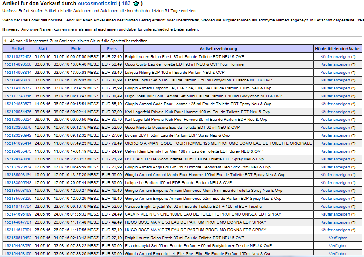The image size is (364, 257).
Task: Select price EUR 78,49 of GIORGIO ARMANI CODE
Action: coord(112,143)
